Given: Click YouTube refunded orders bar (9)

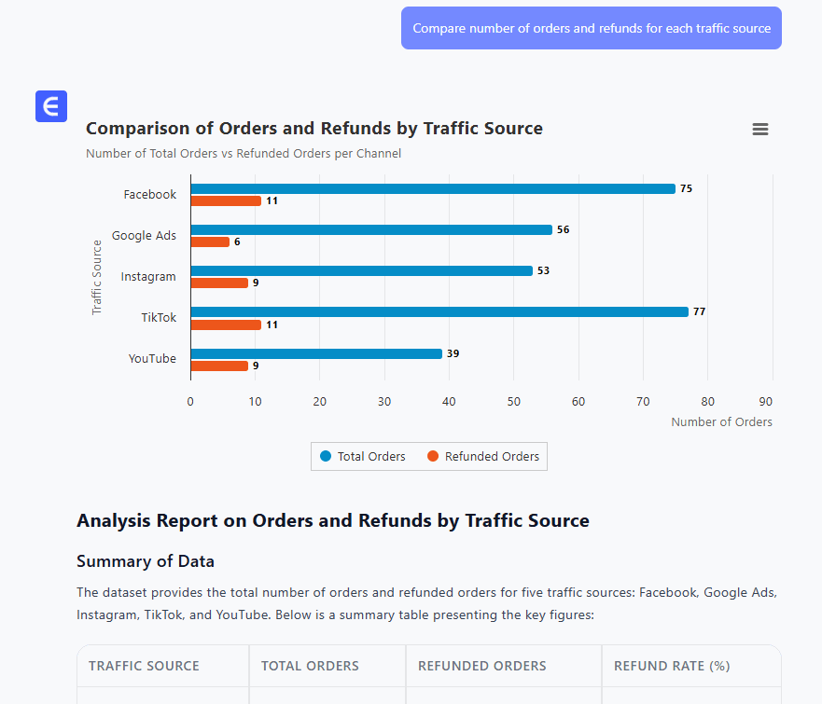Looking at the screenshot, I should pyautogui.click(x=219, y=366).
